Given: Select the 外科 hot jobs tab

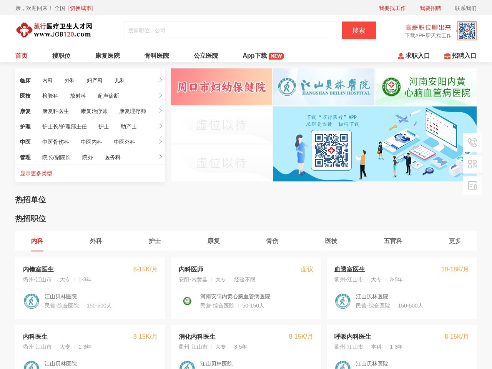Looking at the screenshot, I should (x=96, y=241).
